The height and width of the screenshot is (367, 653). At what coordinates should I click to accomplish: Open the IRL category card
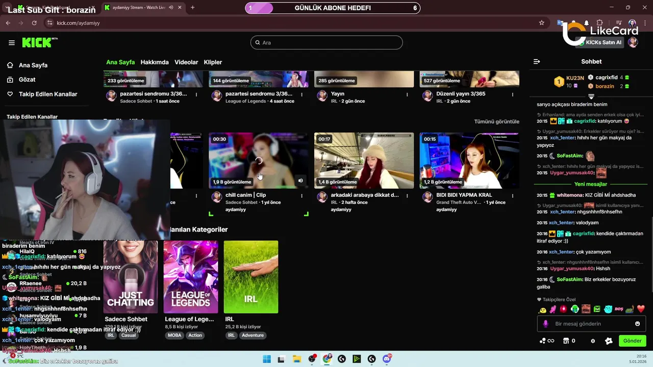click(251, 277)
